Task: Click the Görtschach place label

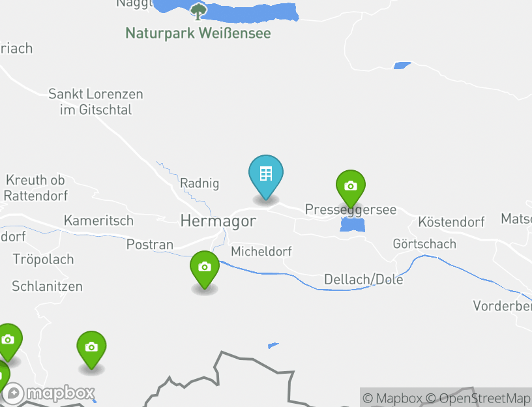Action: pyautogui.click(x=424, y=244)
